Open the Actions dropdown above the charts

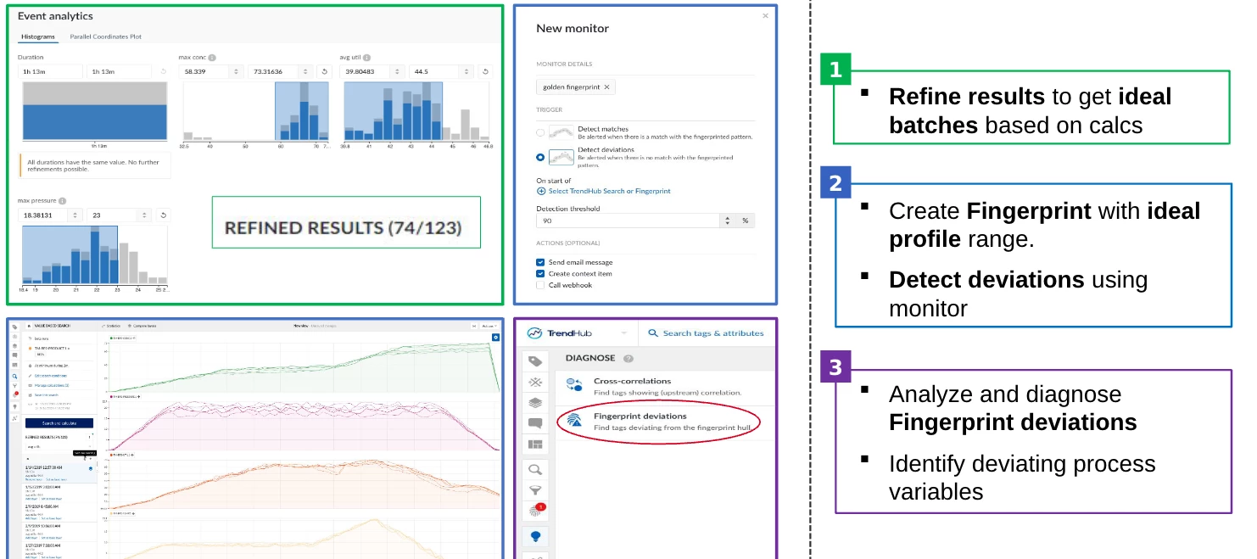pyautogui.click(x=488, y=326)
